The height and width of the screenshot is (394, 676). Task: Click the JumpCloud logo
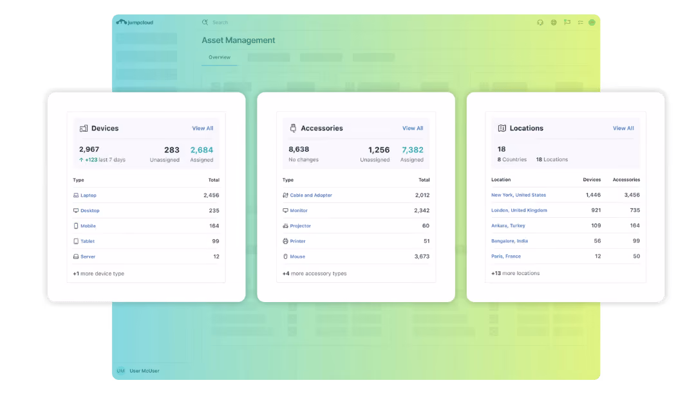135,22
